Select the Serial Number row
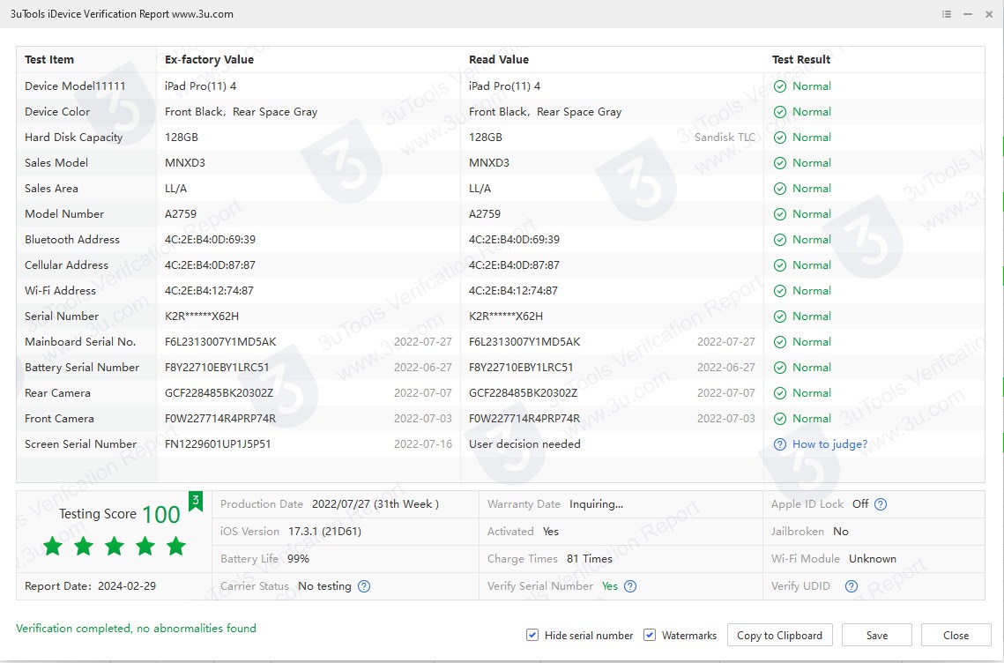Screen dimensions: 1004x663 pos(62,317)
